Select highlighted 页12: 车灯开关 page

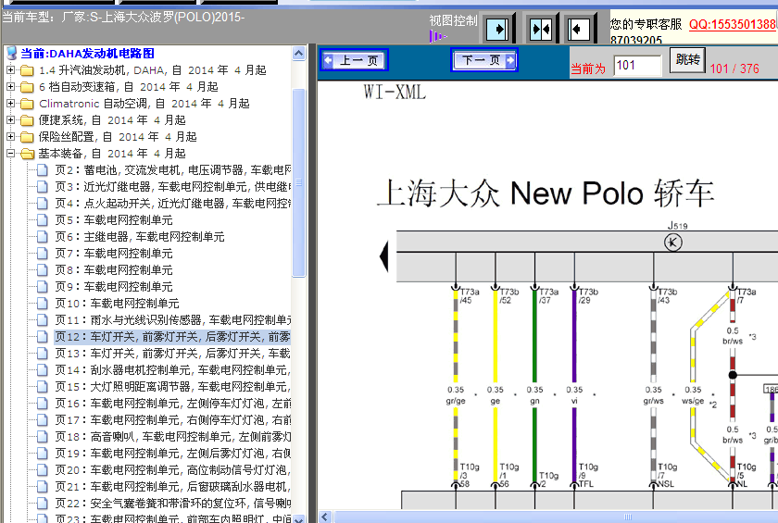click(x=172, y=337)
